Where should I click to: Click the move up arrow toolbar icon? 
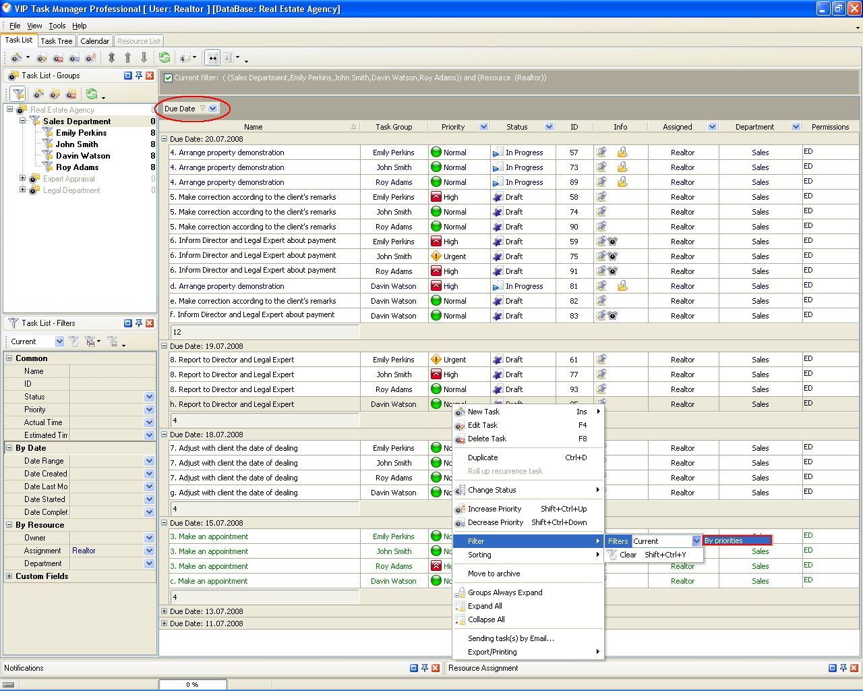click(x=127, y=58)
